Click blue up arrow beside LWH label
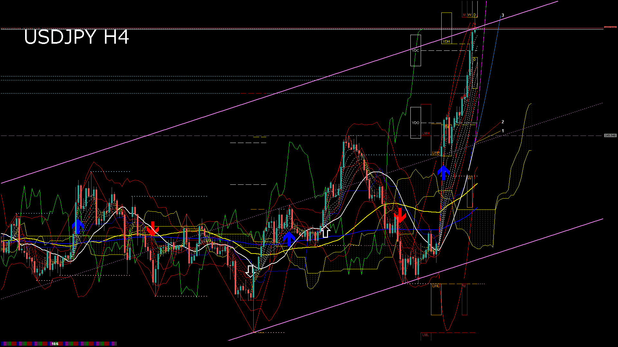 point(444,173)
